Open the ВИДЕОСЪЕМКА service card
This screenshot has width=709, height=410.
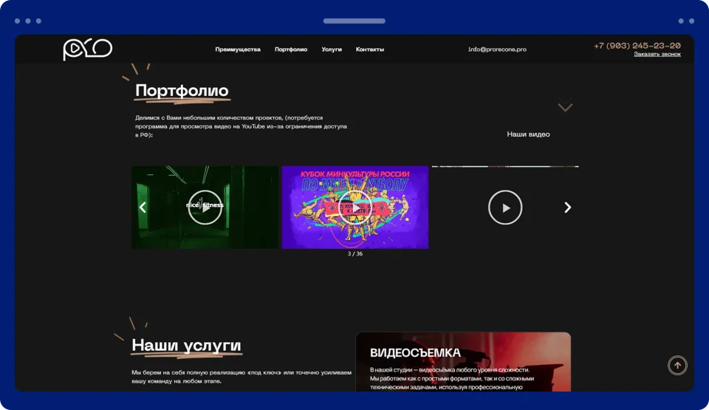[x=463, y=362]
